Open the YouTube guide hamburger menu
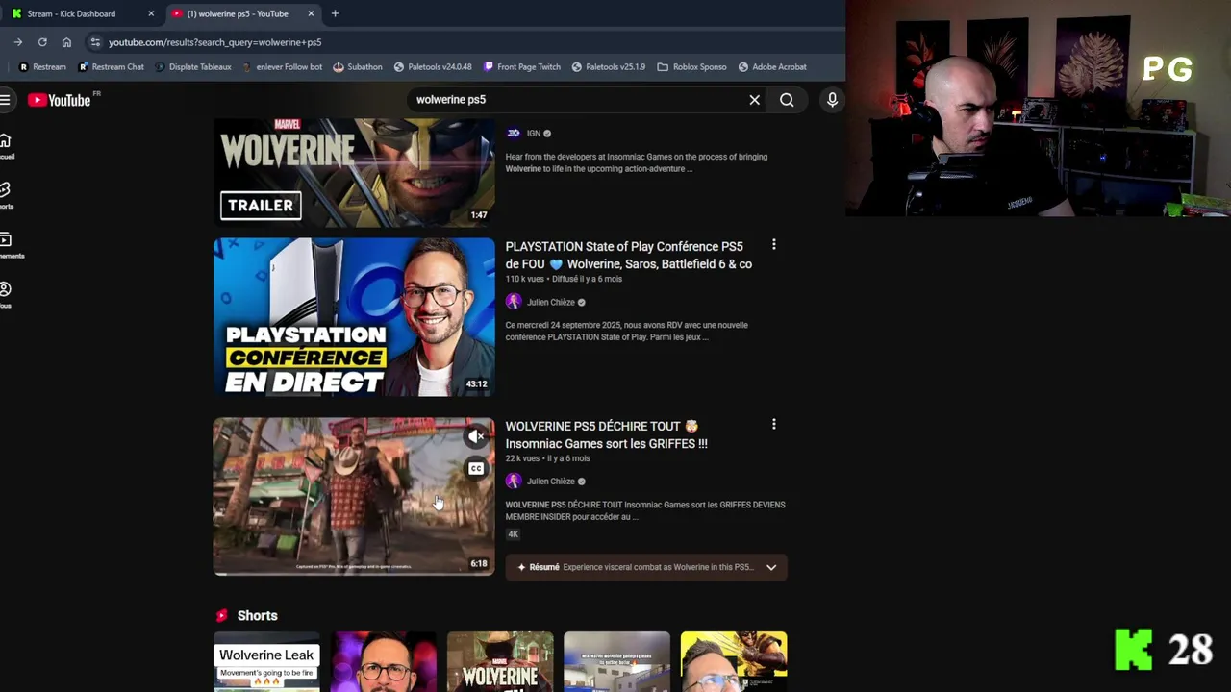1231x692 pixels. point(5,100)
